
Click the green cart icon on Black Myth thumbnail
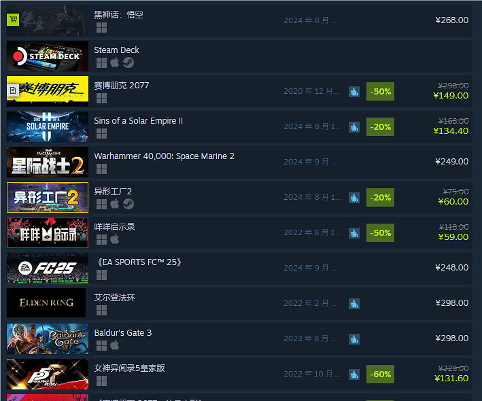point(13,20)
